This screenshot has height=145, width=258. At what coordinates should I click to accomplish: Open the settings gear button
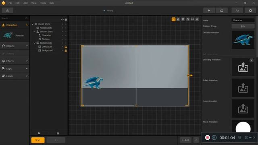tap(250, 10)
